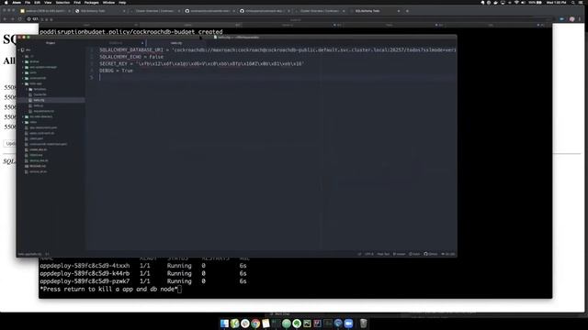Click the Wi-Fi status icon
Screen dimensions: 588x330
(x=516, y=2)
